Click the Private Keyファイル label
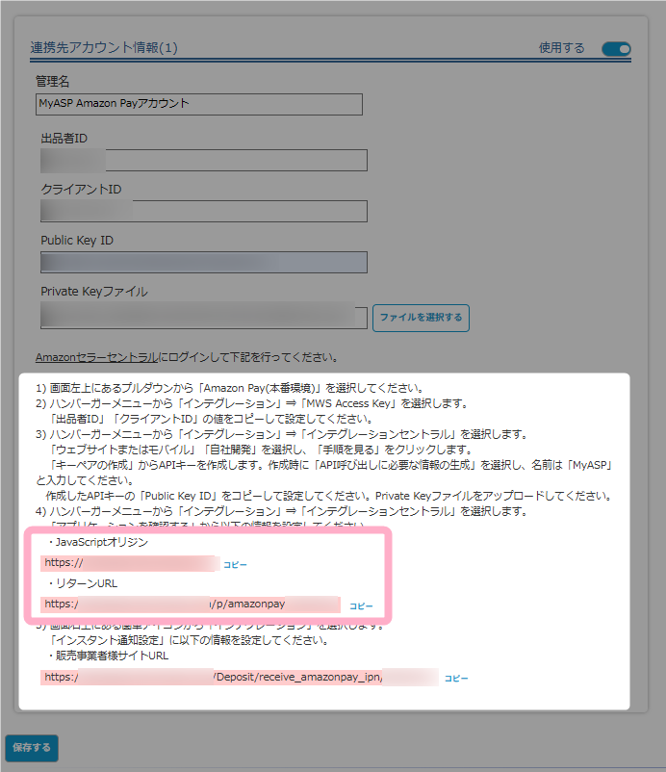 [x=94, y=292]
